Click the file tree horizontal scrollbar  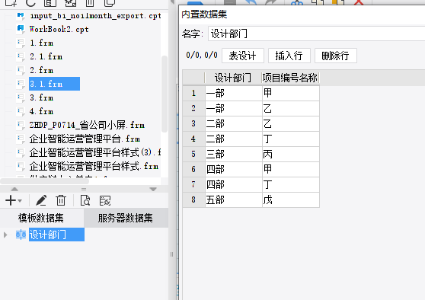click(x=45, y=180)
